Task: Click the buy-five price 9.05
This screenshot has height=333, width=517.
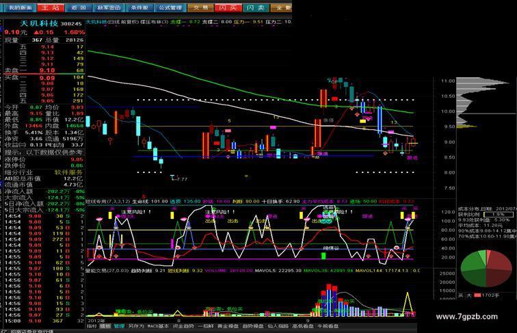Action: click(47, 101)
